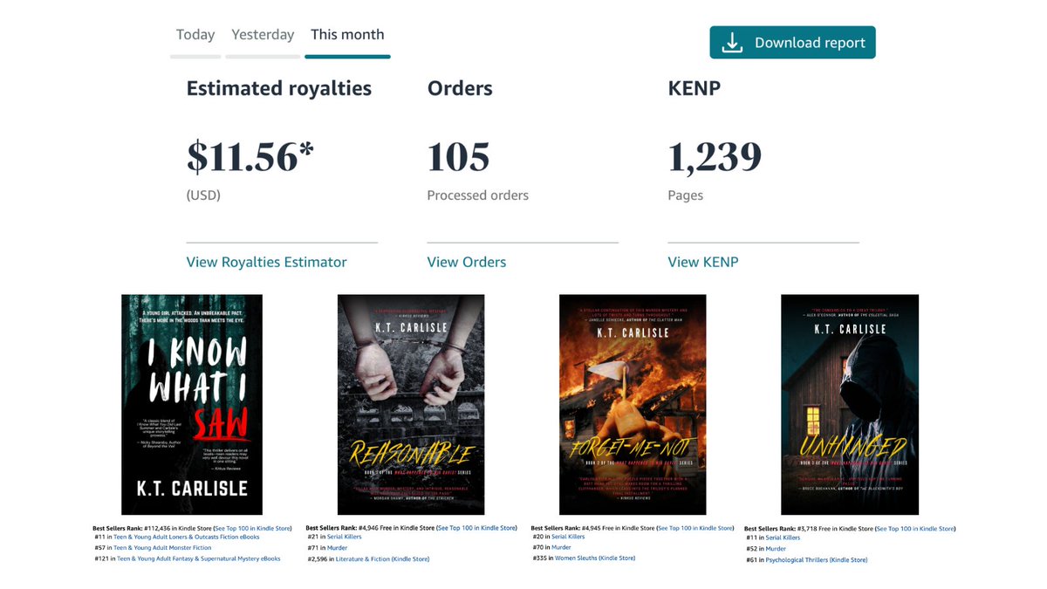Click Murder link ranked #71
Image resolution: width=1047 pixels, height=589 pixels.
point(338,548)
